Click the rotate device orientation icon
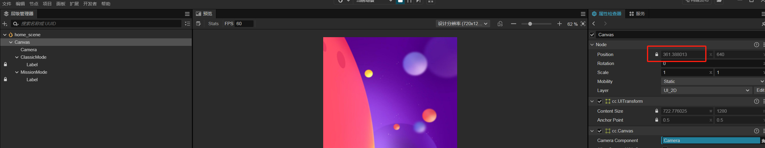The height and width of the screenshot is (148, 765). pyautogui.click(x=500, y=24)
